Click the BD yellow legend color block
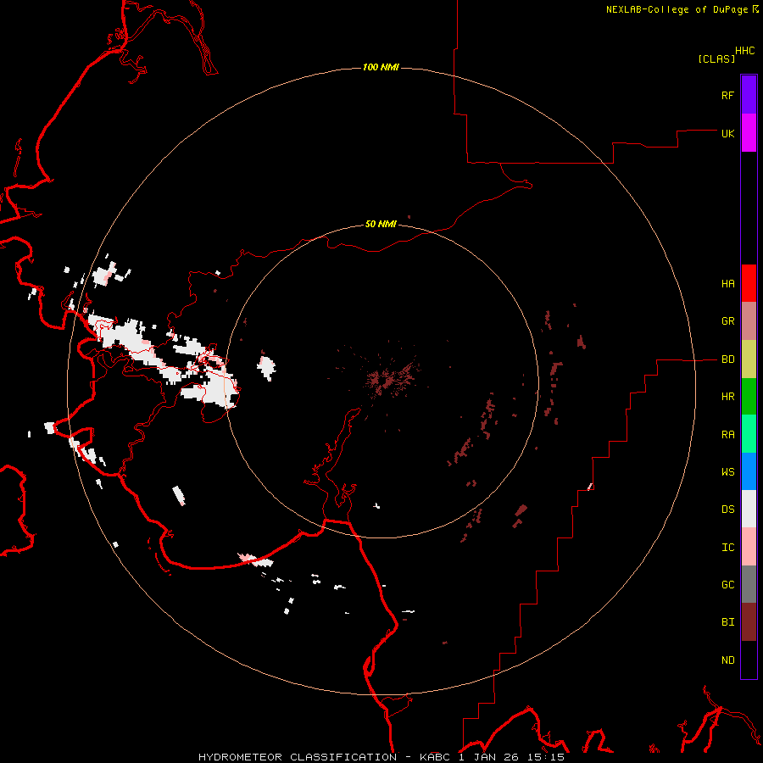Image resolution: width=763 pixels, height=763 pixels. pos(749,359)
